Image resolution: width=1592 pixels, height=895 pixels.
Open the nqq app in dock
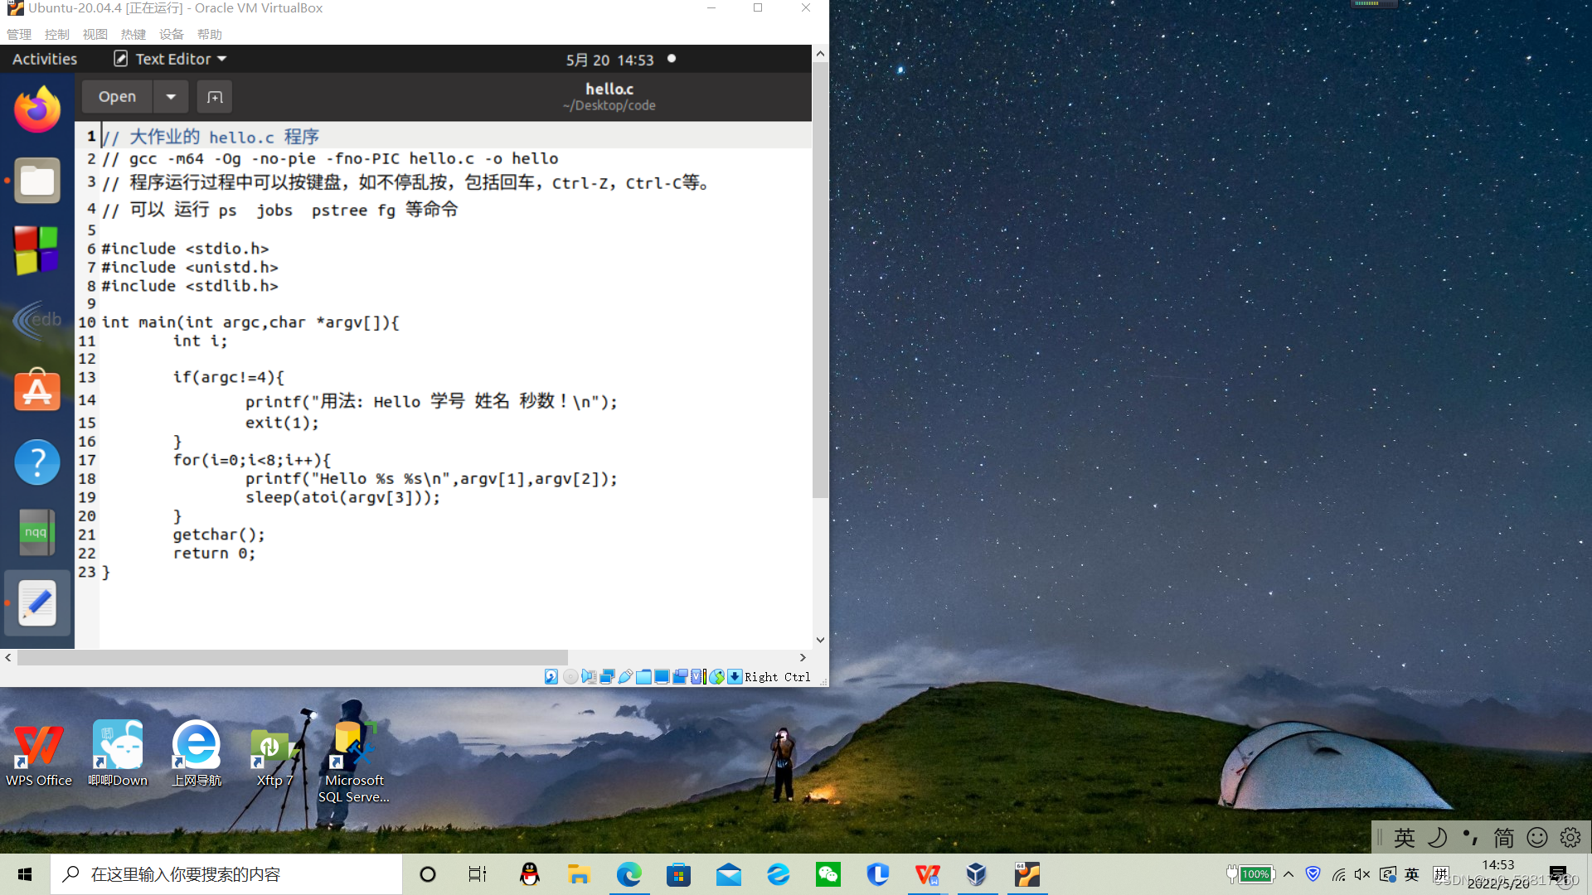pos(37,532)
